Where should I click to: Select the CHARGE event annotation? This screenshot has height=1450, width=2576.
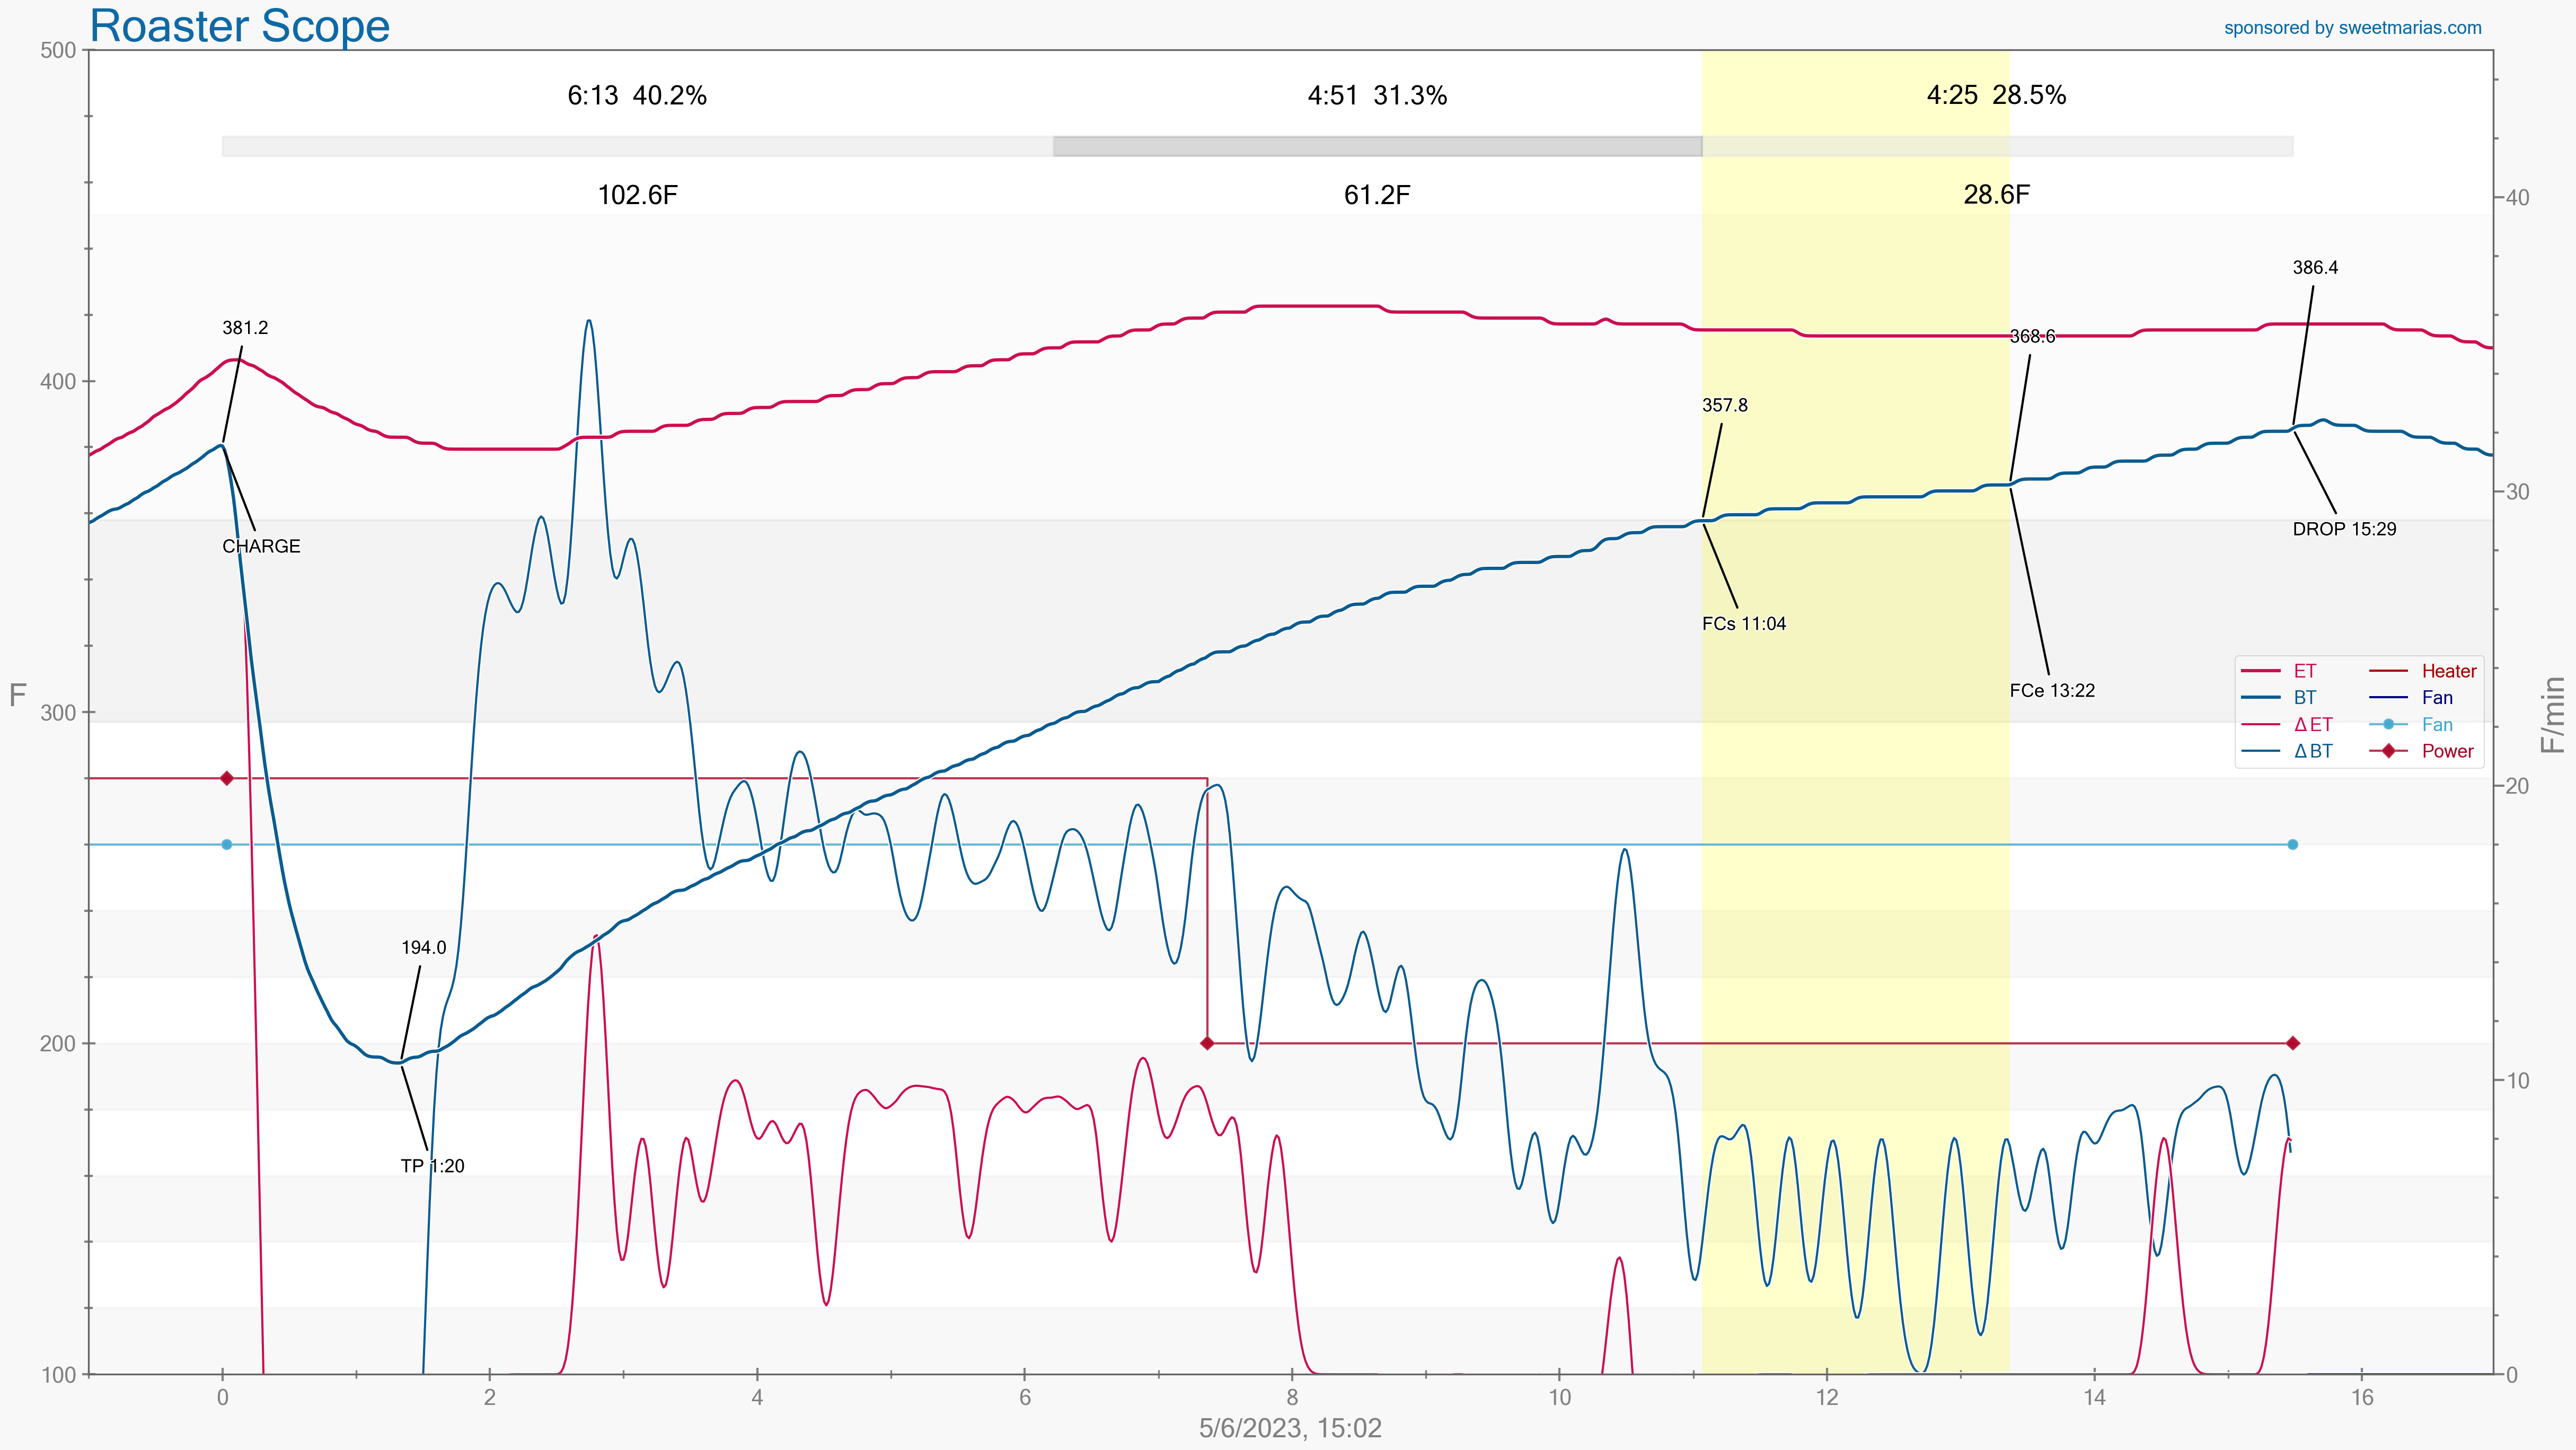pos(261,546)
